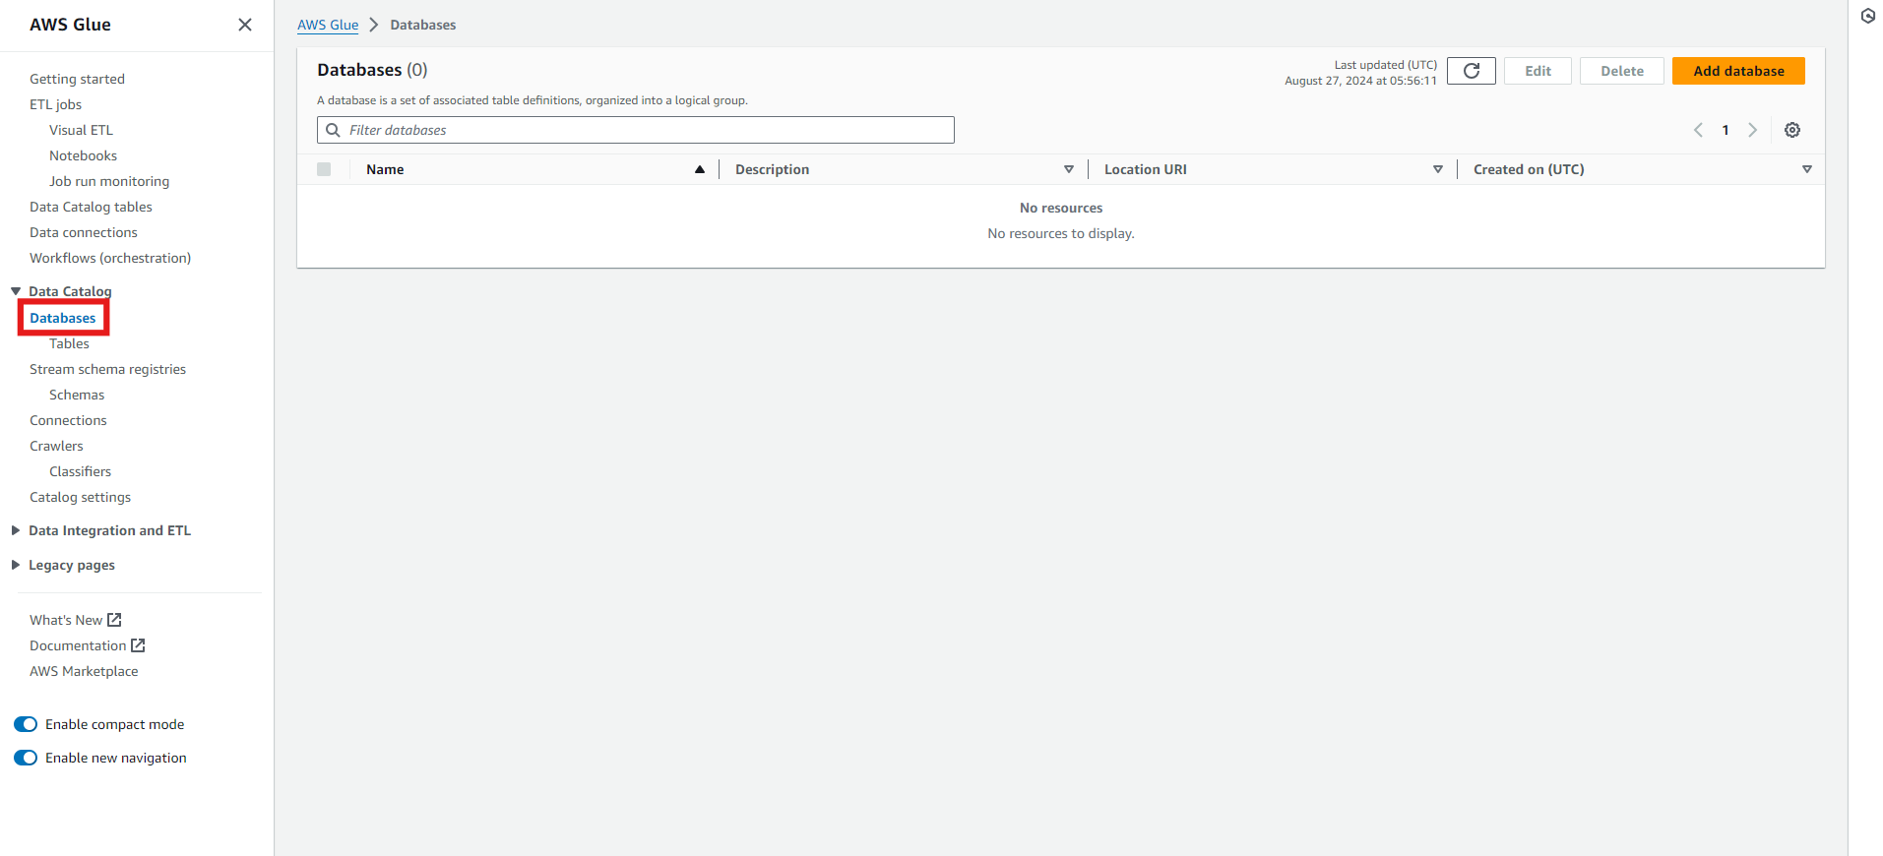Viewport: 1883px width, 856px height.
Task: Click the 'No resources to display.' message
Action: coord(1061,233)
